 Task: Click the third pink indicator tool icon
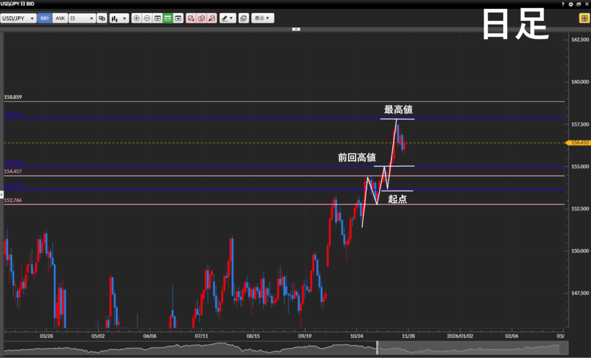(212, 18)
